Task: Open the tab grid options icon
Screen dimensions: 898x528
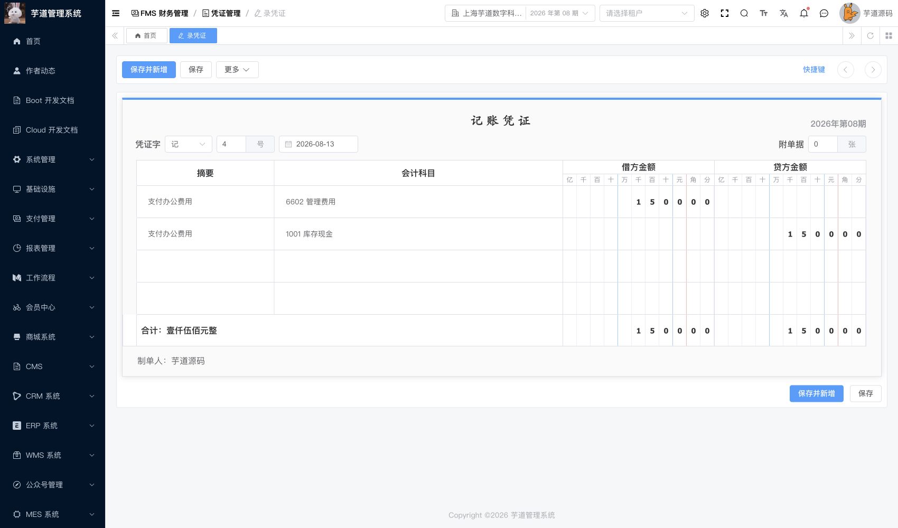Action: coord(888,35)
